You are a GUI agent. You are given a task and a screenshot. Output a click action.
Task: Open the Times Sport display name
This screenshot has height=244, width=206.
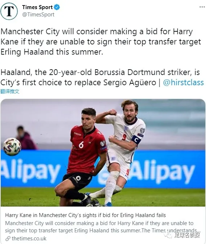pyautogui.click(x=37, y=7)
